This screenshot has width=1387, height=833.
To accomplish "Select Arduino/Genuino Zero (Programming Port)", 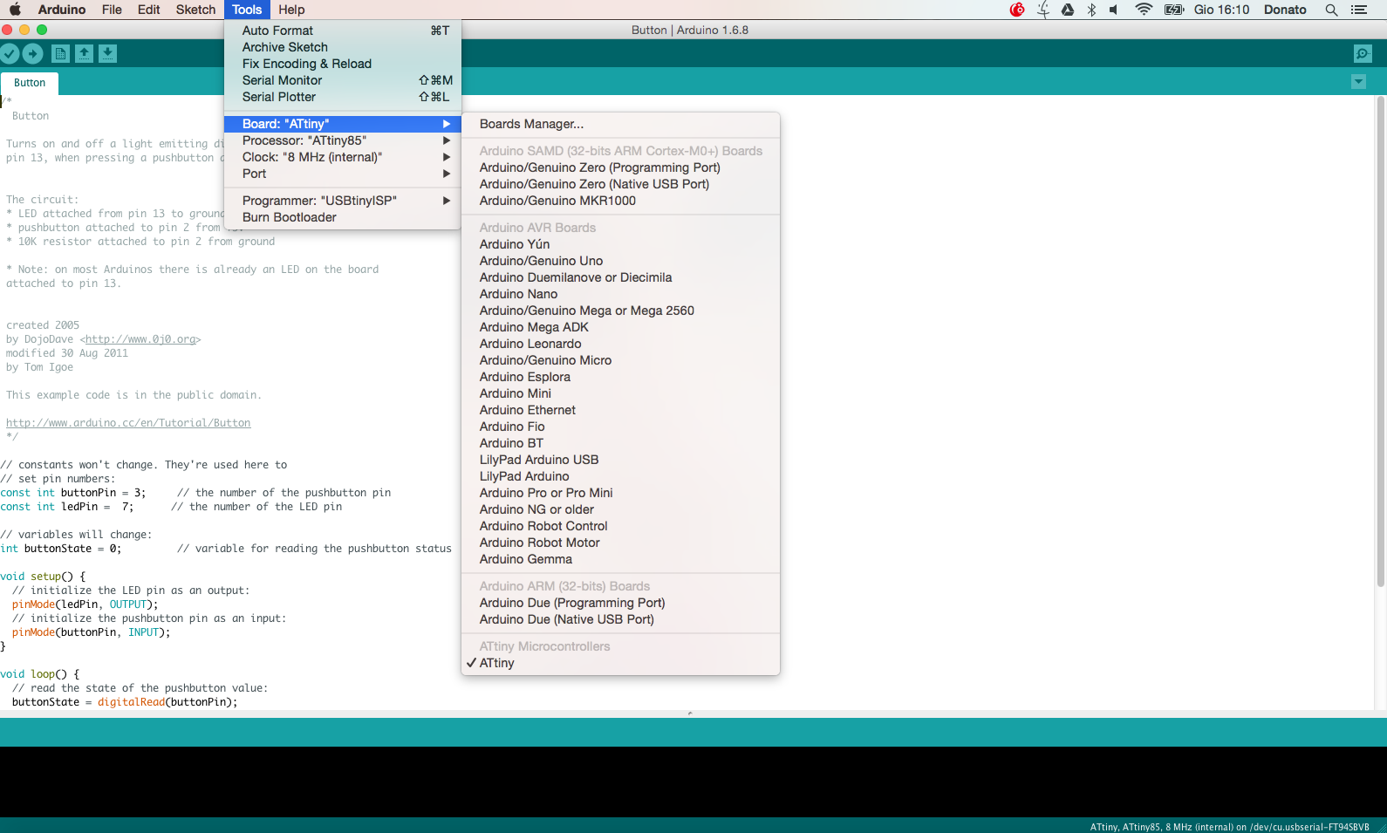I will (x=620, y=167).
